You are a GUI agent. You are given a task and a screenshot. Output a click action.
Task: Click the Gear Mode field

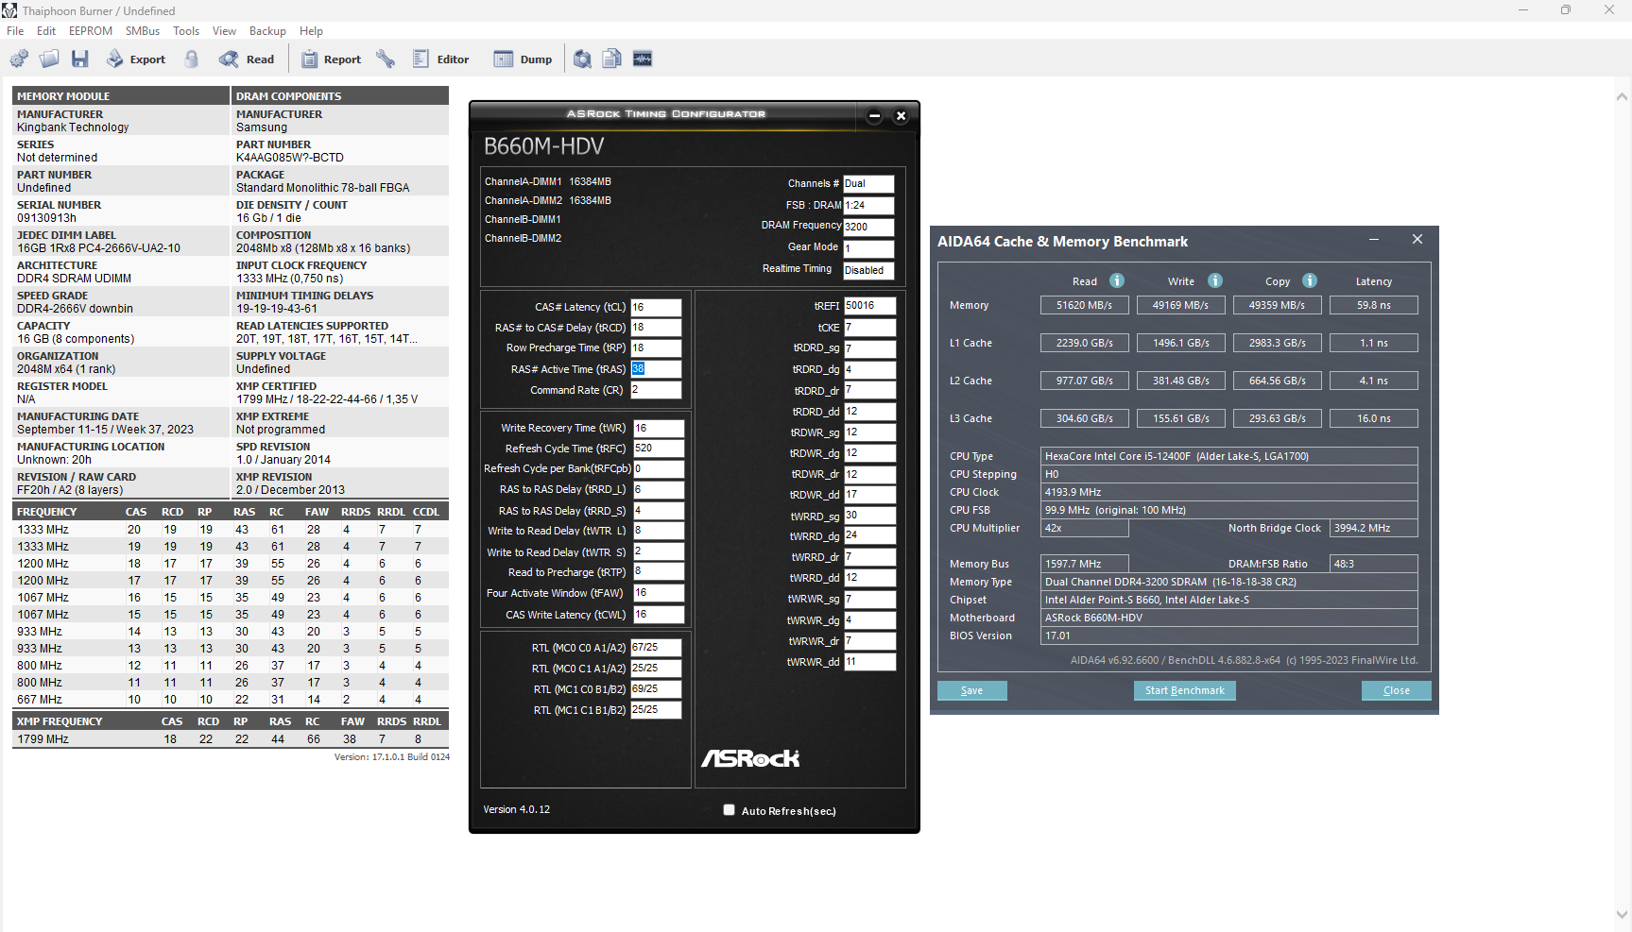coord(868,249)
